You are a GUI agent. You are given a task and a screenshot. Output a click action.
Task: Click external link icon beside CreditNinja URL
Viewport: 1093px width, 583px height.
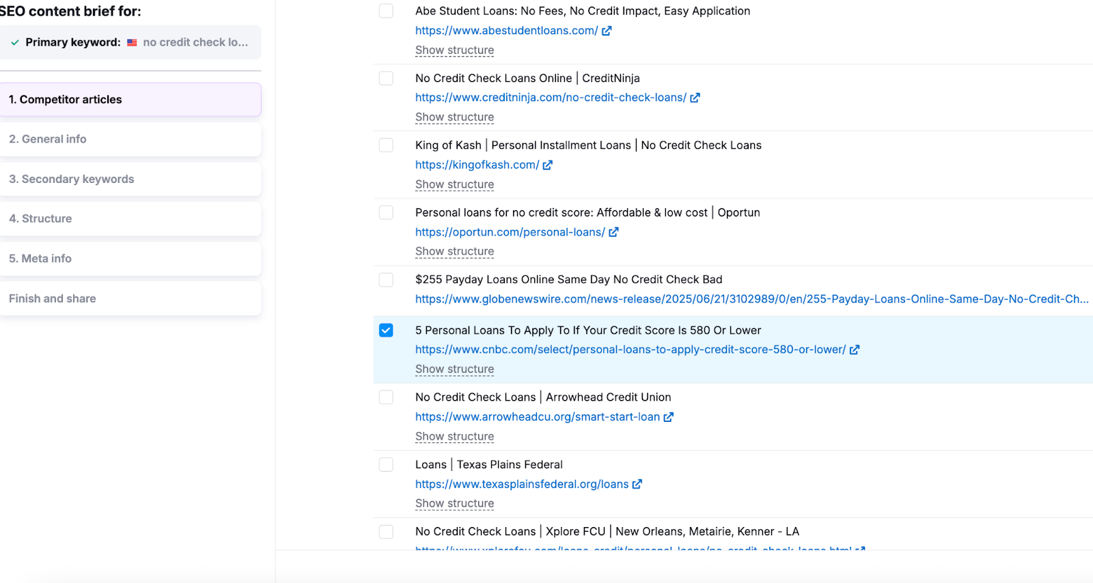coord(695,98)
